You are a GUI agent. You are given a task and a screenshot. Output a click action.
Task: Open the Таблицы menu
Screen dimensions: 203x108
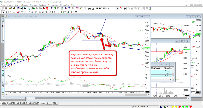(24, 5)
